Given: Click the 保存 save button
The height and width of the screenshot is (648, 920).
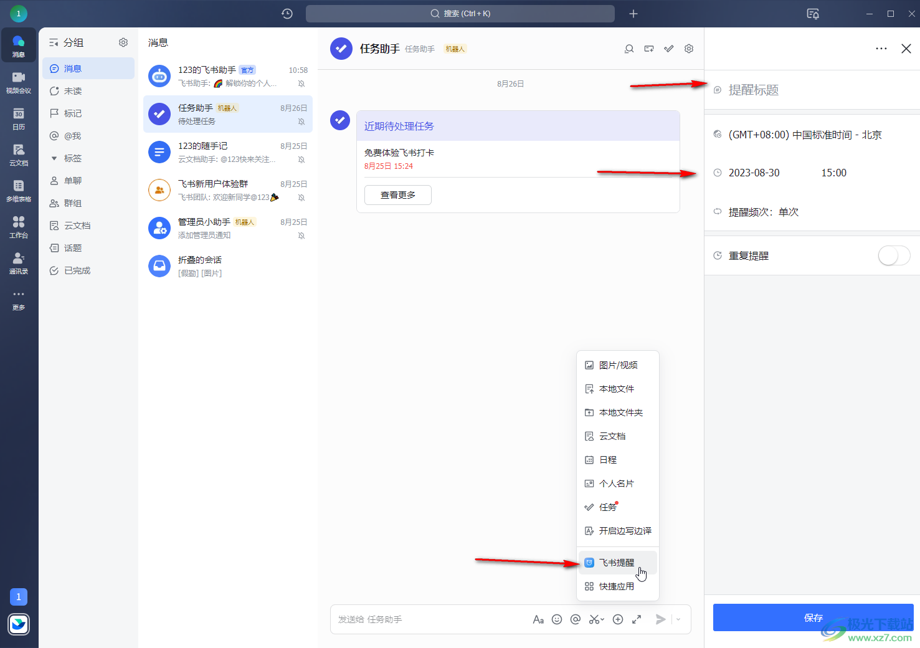Looking at the screenshot, I should [813, 617].
